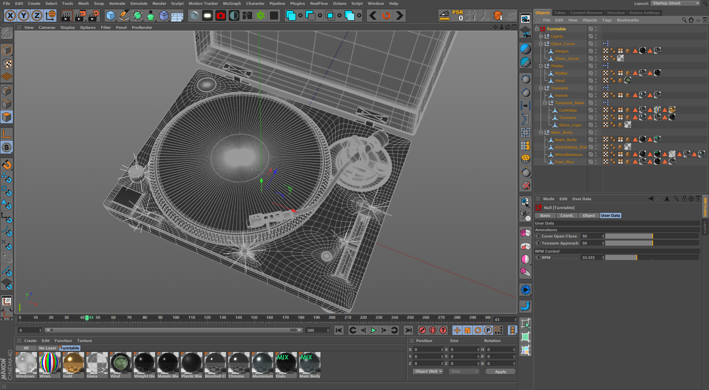Toggle the Parameter (P) keyframe button
The image size is (709, 390).
click(x=488, y=330)
